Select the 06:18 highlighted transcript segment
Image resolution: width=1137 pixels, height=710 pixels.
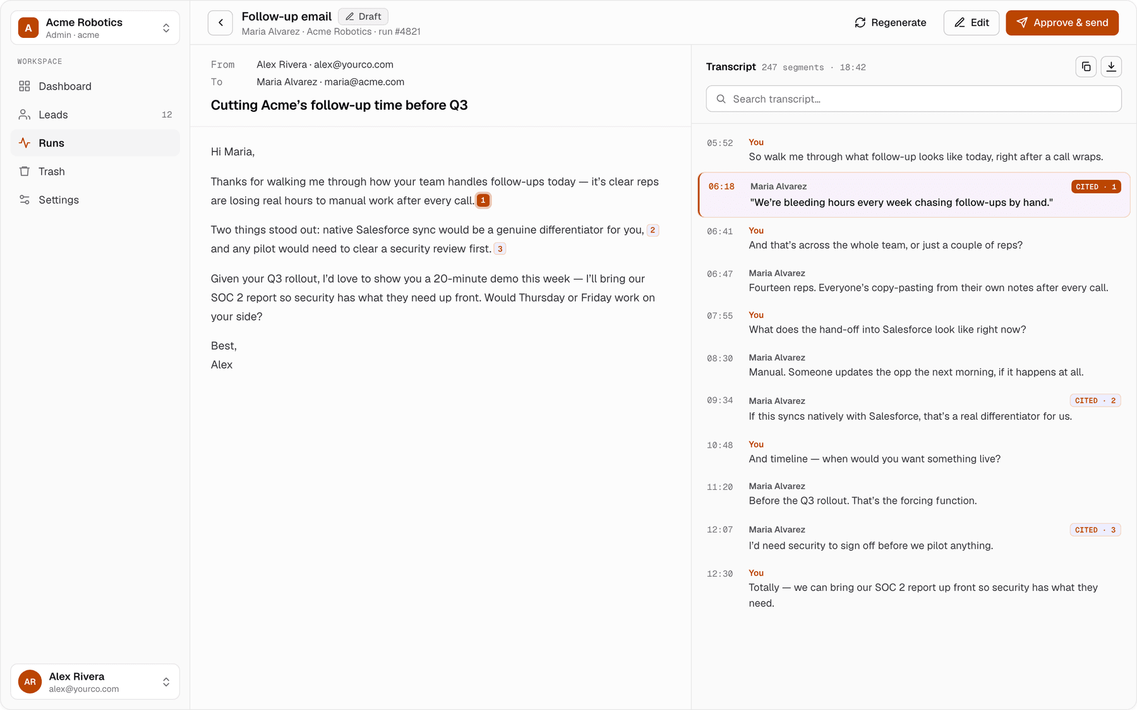tap(914, 195)
